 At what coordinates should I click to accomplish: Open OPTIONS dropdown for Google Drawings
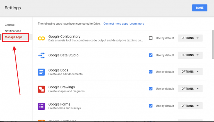190,89
